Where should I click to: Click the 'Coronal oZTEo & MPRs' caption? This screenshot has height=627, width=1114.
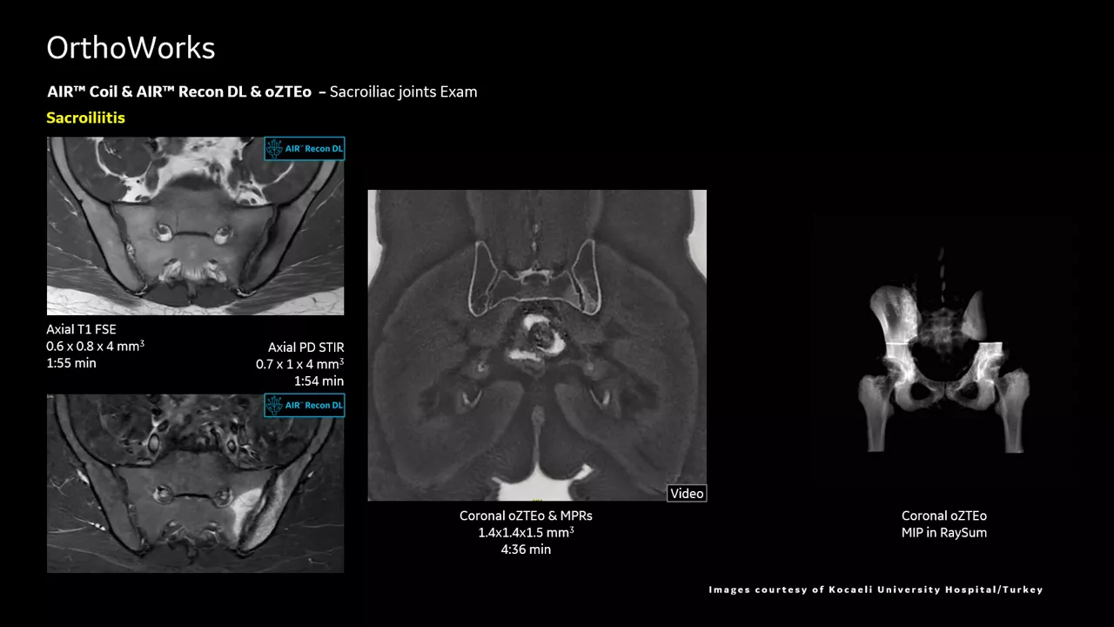[526, 516]
